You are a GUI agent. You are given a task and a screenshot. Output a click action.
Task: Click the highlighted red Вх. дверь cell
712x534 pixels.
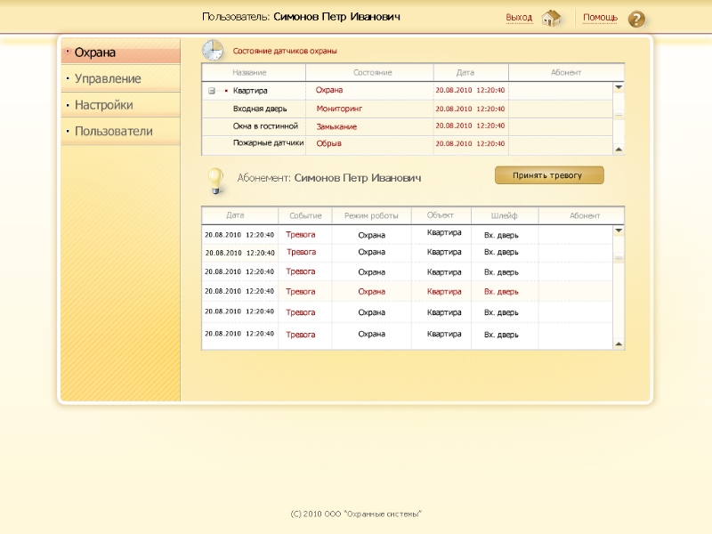pyautogui.click(x=501, y=292)
